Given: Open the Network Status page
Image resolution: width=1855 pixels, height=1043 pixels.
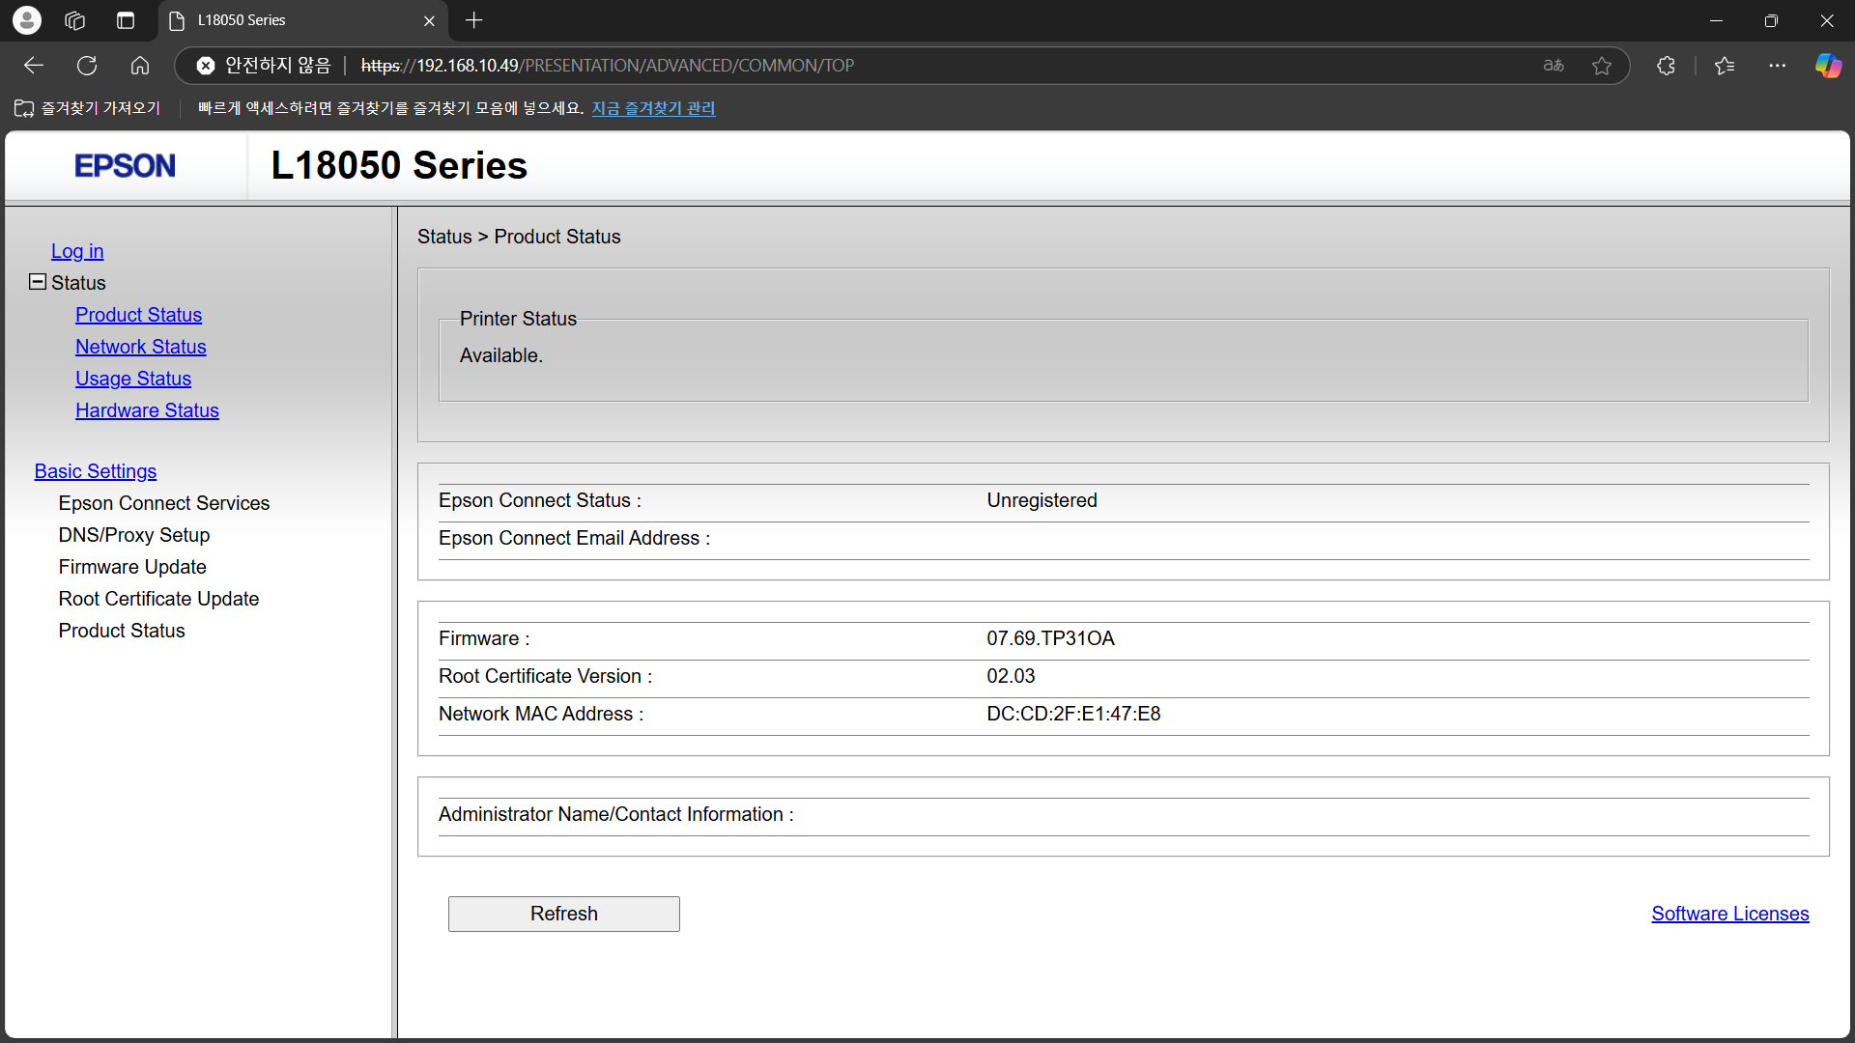Looking at the screenshot, I should 141,347.
